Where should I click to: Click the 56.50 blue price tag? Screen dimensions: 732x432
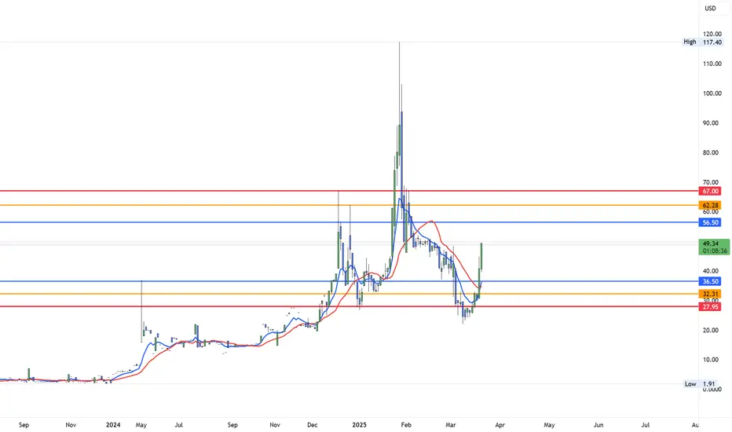pos(710,223)
